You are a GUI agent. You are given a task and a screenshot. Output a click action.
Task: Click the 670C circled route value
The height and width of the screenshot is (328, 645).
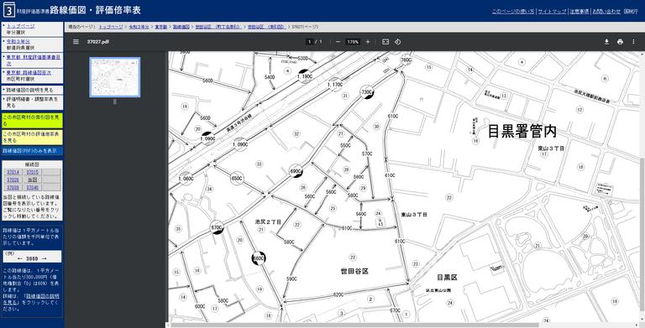[x=217, y=227]
